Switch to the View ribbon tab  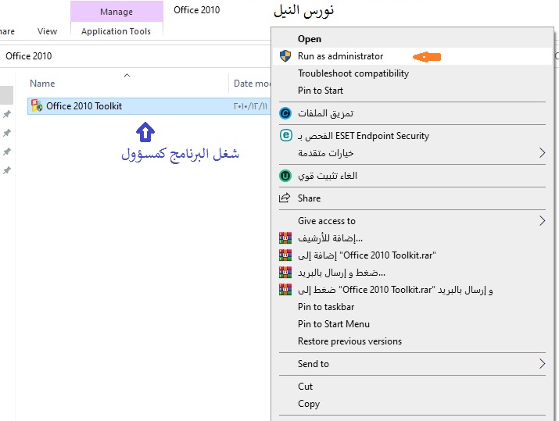47,31
